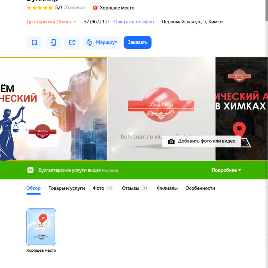Click the Хорошее место badge near rating
Image resolution: width=268 pixels, height=268 pixels.
[113, 8]
